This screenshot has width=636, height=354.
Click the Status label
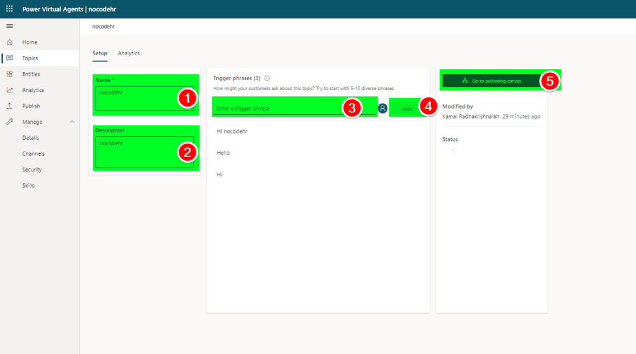pyautogui.click(x=450, y=139)
